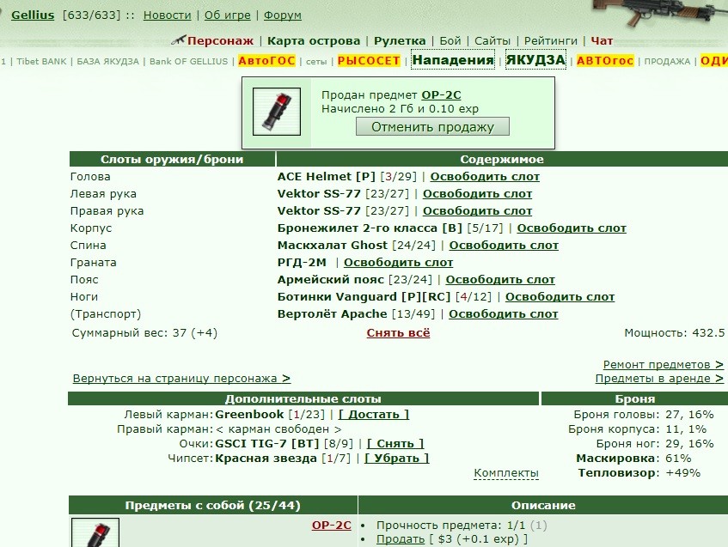Click the Маскхалат Ghost item name
The height and width of the screenshot is (547, 728).
click(x=332, y=246)
